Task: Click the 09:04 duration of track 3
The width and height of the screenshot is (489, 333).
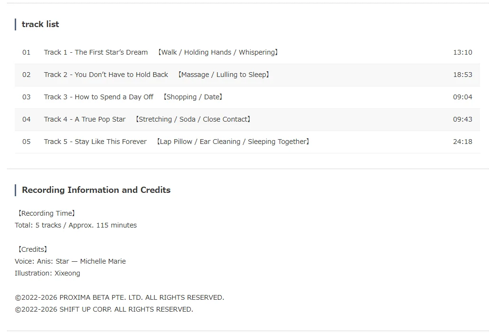Action: pos(462,97)
